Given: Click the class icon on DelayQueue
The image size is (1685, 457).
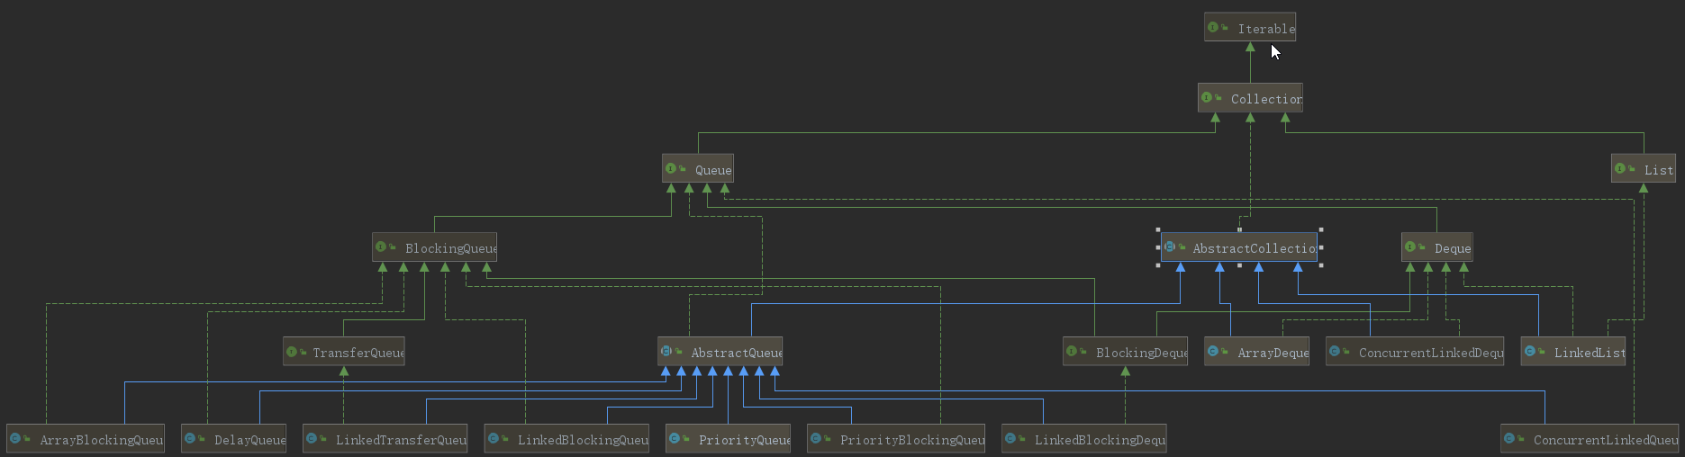Looking at the screenshot, I should [190, 438].
